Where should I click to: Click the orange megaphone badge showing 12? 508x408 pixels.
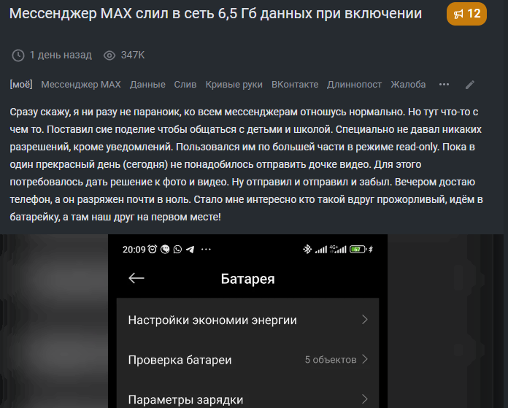tap(466, 14)
